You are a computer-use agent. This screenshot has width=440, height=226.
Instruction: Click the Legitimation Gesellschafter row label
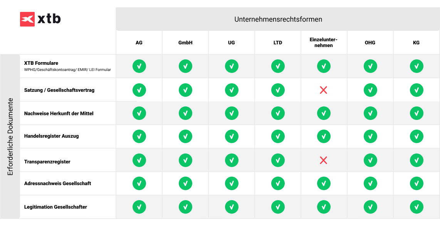tap(55, 207)
